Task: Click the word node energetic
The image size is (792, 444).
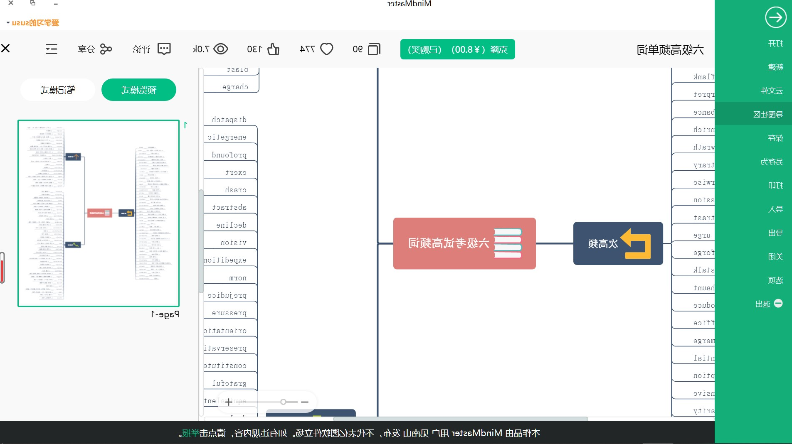Action: click(x=227, y=137)
